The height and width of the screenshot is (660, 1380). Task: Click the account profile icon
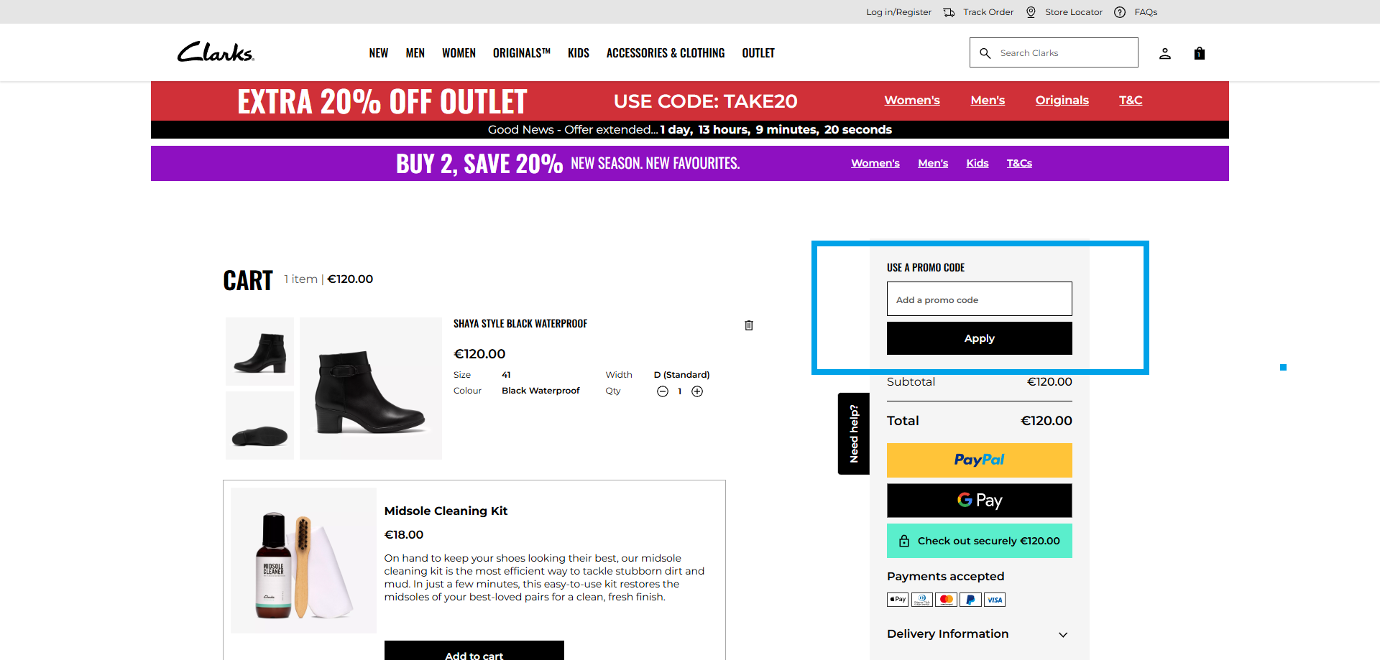tap(1165, 53)
